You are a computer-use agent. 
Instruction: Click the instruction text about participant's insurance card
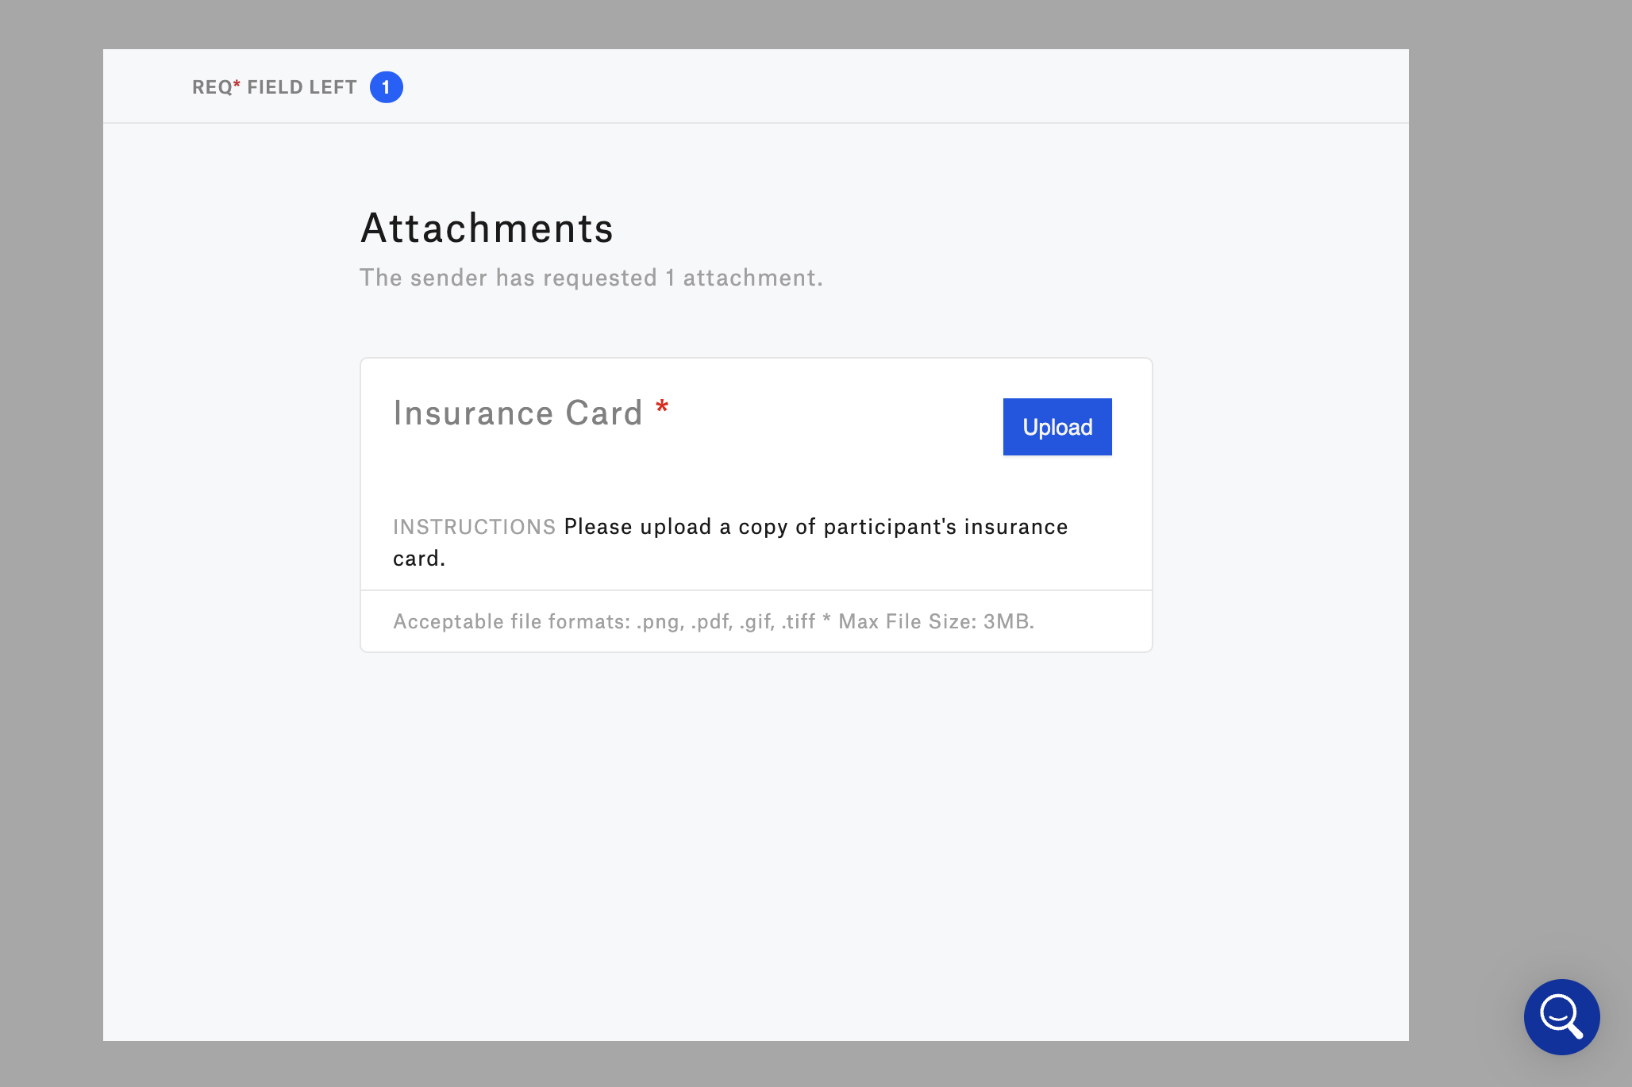[x=730, y=543]
